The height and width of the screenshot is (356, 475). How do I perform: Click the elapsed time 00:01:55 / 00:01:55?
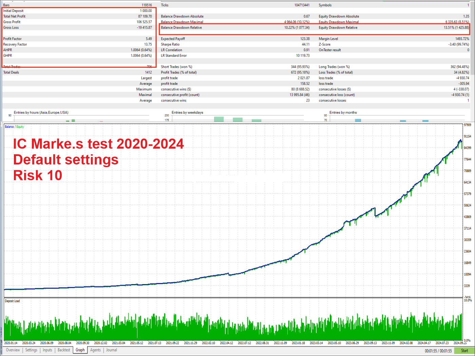[x=438, y=351]
